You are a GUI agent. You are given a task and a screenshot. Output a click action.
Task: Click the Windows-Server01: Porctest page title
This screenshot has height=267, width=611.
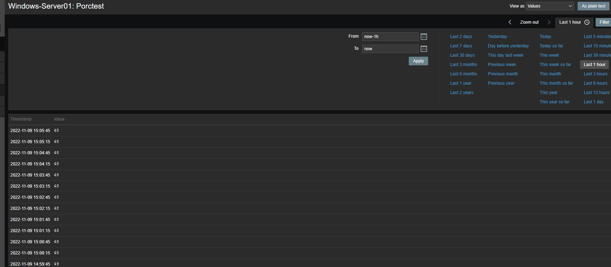[x=56, y=6]
